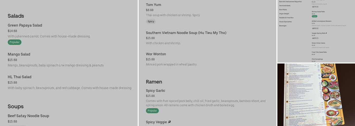Select Southern Vietnam Noodle Soup item

click(x=186, y=33)
